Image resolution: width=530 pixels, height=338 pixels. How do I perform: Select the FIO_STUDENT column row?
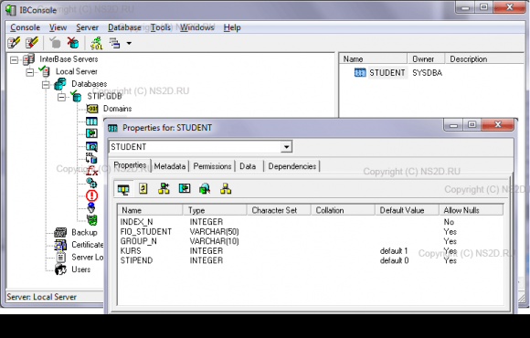[x=311, y=231]
